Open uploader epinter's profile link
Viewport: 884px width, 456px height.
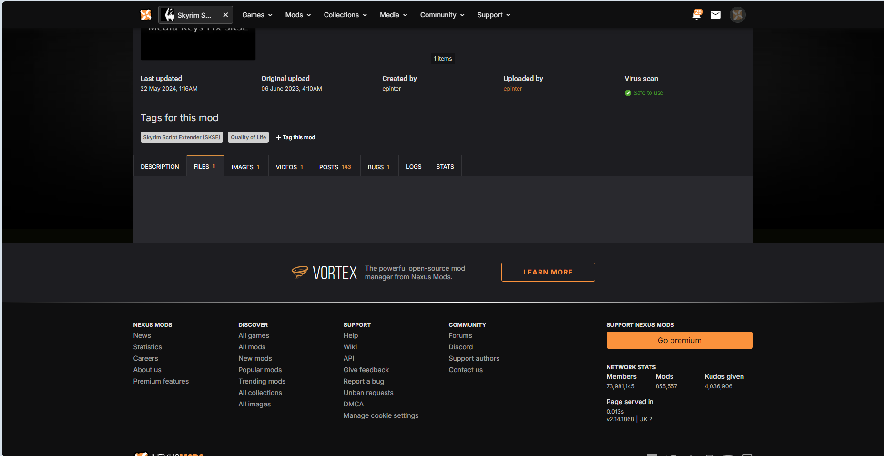point(513,89)
